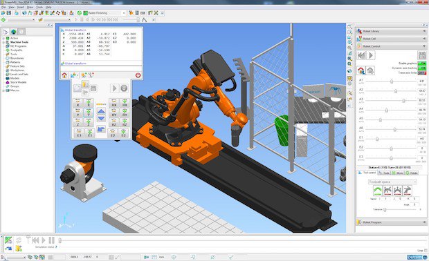Adjust the Tolerance slider
This screenshot has width=429, height=261.
coord(385,210)
